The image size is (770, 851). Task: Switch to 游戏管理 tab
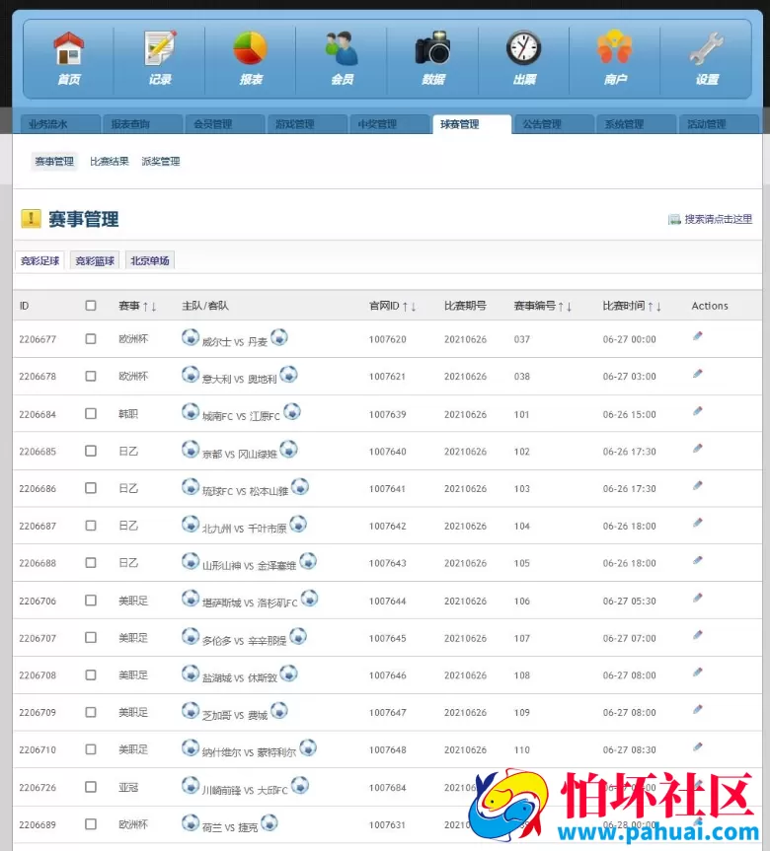(307, 124)
